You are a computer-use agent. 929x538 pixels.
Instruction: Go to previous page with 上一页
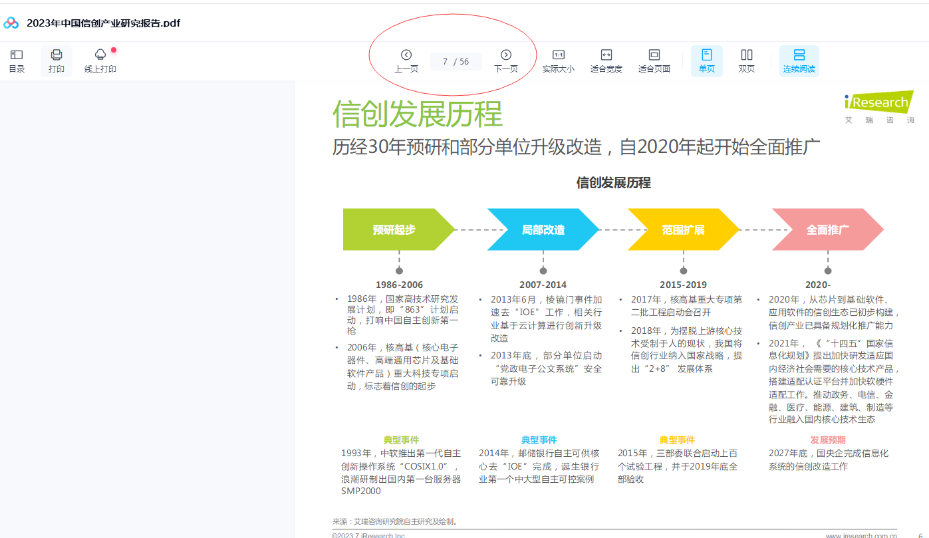coord(406,61)
